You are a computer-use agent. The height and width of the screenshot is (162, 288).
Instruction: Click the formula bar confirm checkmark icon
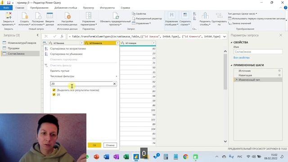tap(54, 36)
